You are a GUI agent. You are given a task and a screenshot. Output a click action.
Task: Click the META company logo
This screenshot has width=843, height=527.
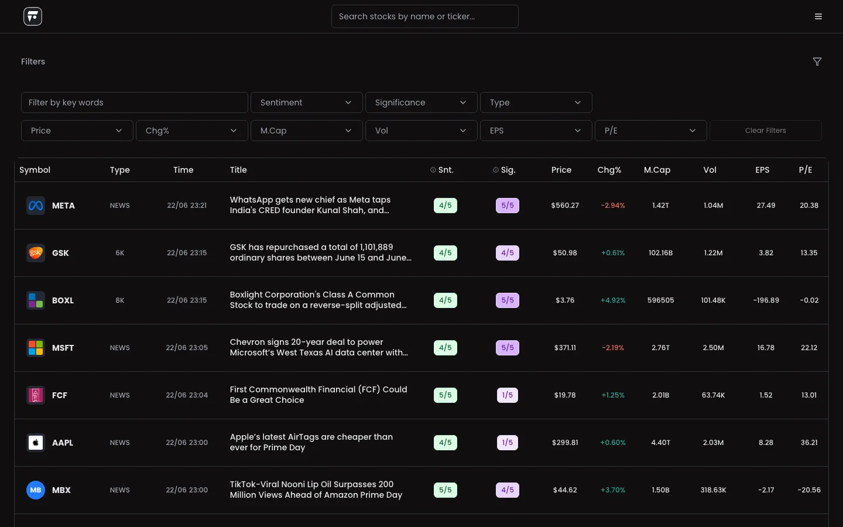point(36,206)
